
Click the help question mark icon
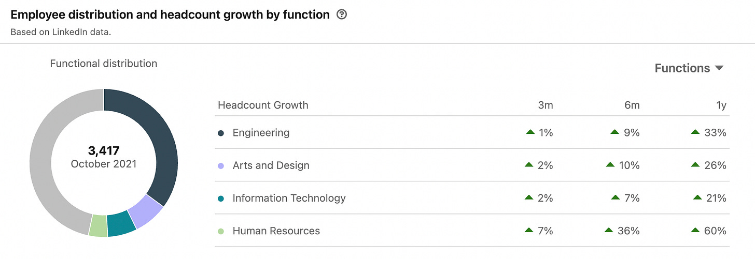tap(341, 14)
